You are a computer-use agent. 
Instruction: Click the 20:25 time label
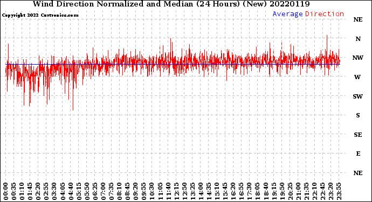tap(290, 191)
